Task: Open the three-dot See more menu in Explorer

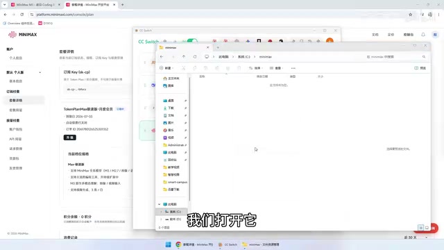Action: click(293, 68)
